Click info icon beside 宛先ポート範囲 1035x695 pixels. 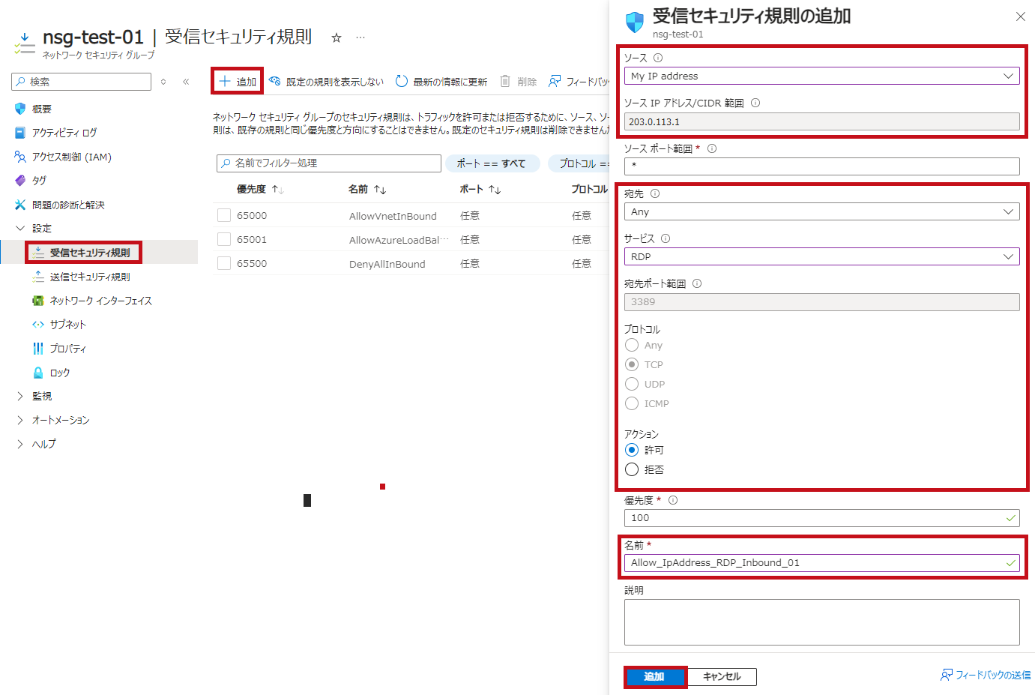(x=697, y=283)
